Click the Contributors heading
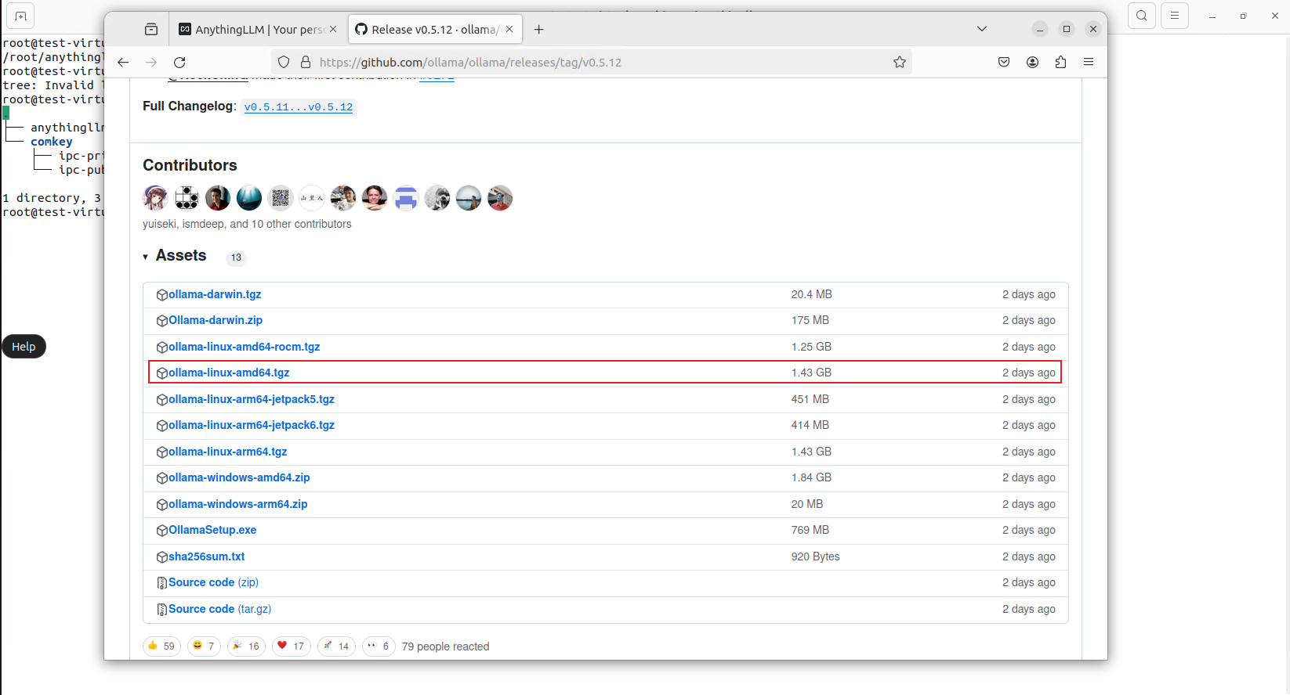 click(x=190, y=165)
